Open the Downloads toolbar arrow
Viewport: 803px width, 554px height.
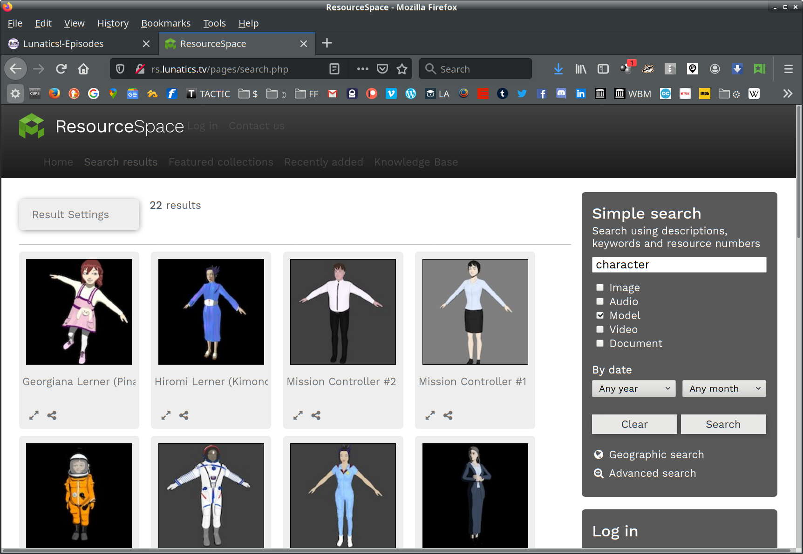(x=558, y=69)
